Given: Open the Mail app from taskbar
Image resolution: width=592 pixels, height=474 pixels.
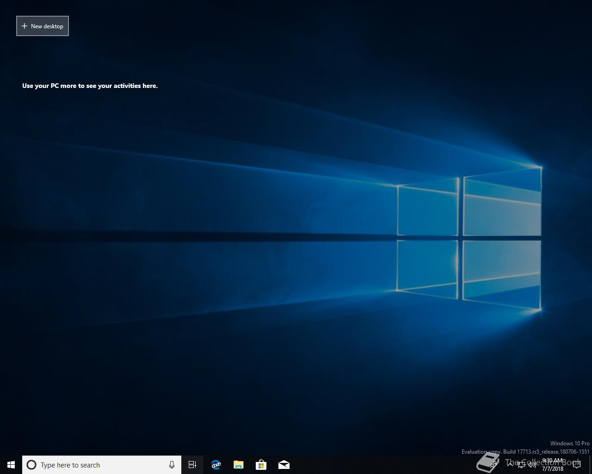Looking at the screenshot, I should tap(284, 465).
